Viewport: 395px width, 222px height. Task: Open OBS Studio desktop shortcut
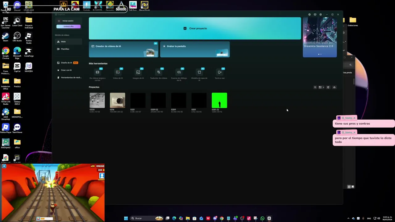[x=17, y=37]
